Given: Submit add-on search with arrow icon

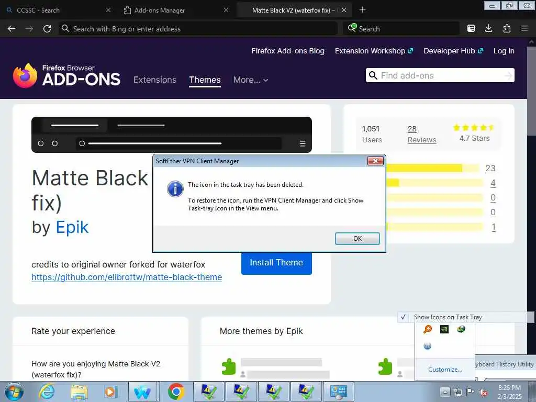Looking at the screenshot, I should [x=508, y=75].
